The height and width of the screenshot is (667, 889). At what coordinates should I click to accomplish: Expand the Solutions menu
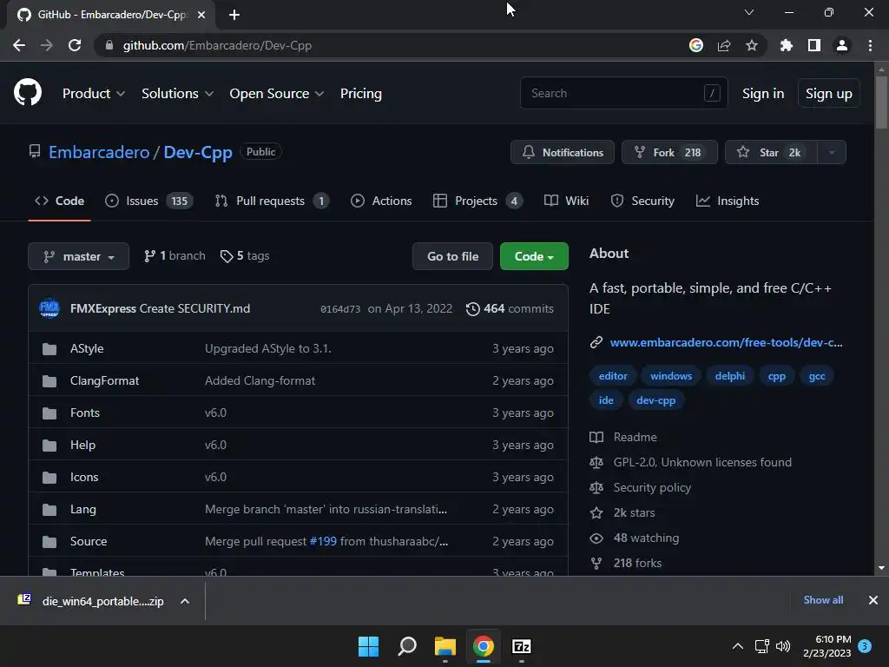tap(177, 94)
